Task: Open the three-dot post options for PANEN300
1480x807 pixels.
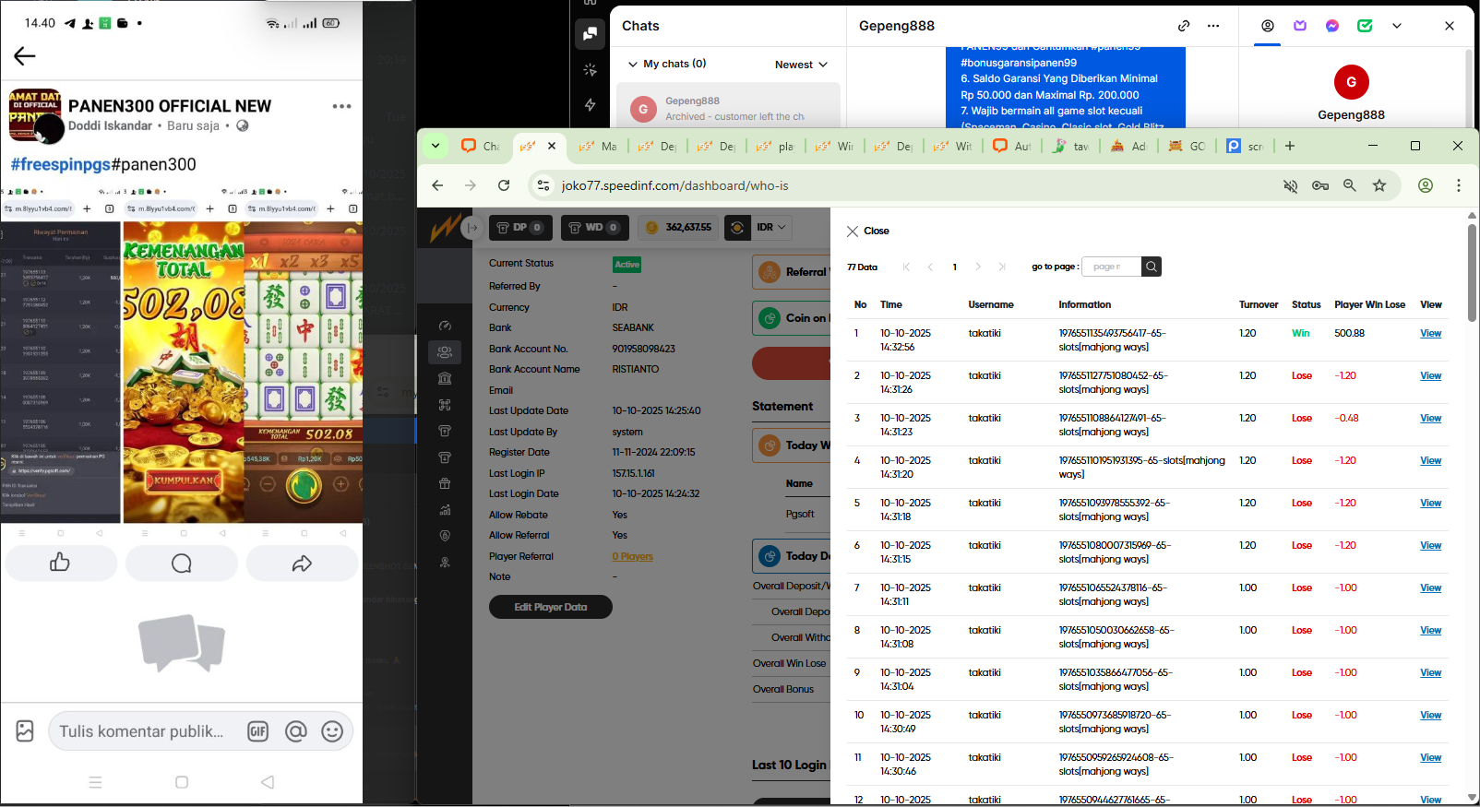Action: pos(341,106)
